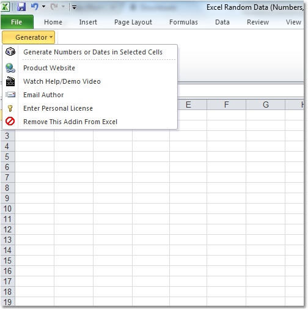Undo the last action
This screenshot has height=310, width=308.
(x=35, y=7)
